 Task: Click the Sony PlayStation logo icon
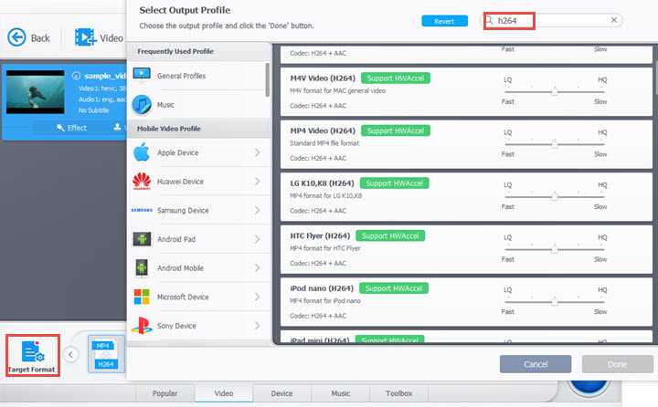pos(142,325)
